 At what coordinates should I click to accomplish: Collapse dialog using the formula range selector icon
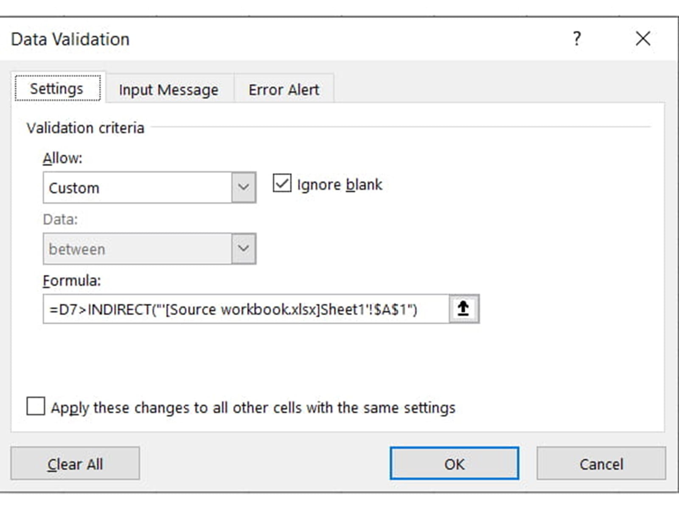coord(464,309)
